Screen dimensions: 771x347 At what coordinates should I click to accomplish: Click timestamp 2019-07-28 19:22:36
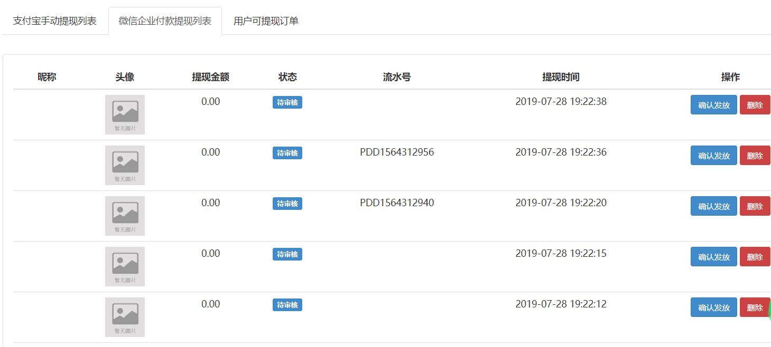click(x=561, y=152)
